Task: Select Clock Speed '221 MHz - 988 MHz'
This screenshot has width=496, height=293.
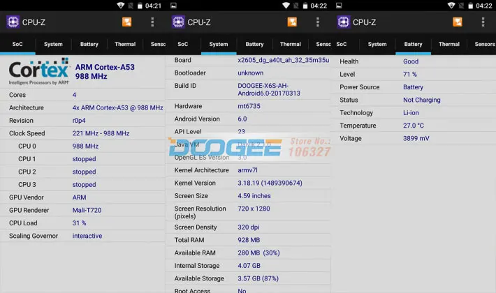Action: point(101,133)
